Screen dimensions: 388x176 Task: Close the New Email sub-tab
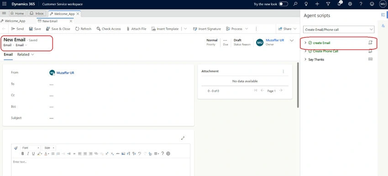pyautogui.click(x=71, y=21)
